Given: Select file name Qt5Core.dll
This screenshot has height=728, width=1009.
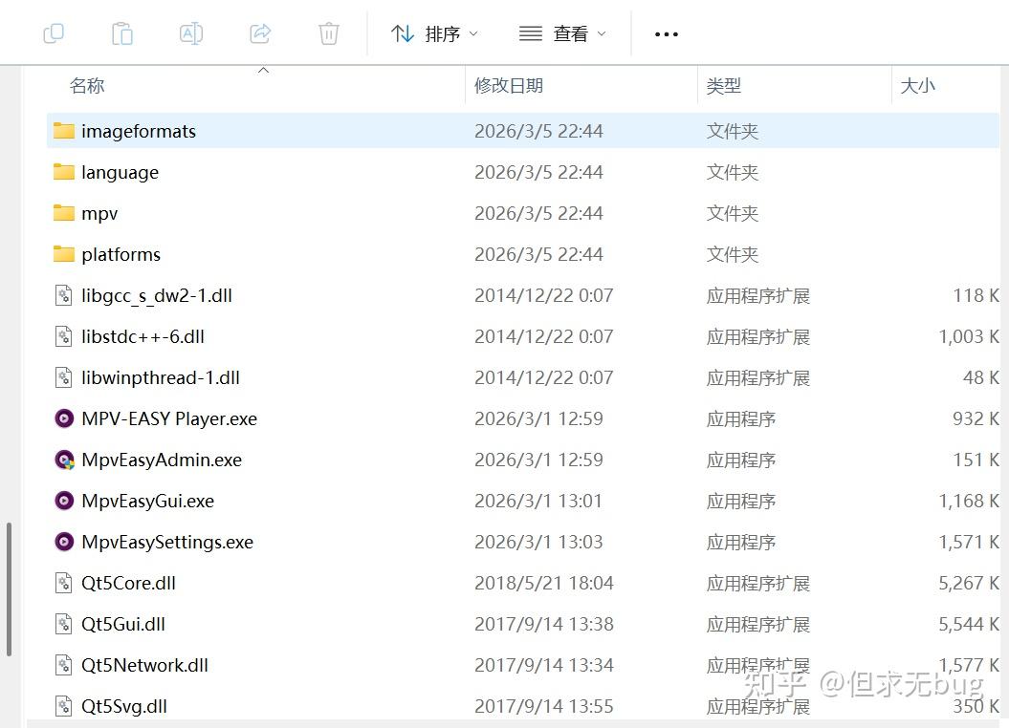Looking at the screenshot, I should click(129, 584).
